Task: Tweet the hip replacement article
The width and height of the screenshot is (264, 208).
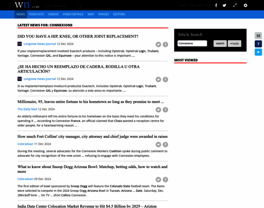Action: click(158, 44)
